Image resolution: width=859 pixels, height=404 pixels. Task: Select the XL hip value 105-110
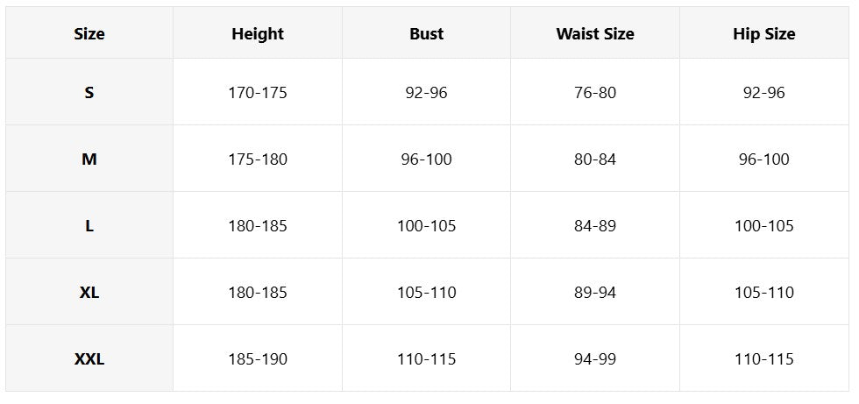pos(763,293)
